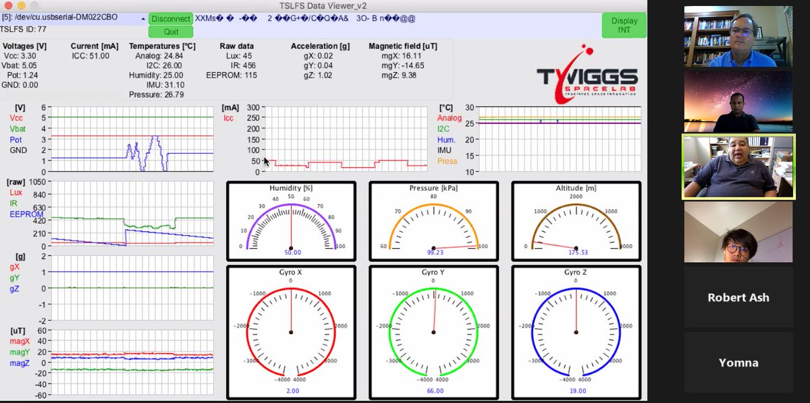Screen dimensions: 810x403
Task: Click the magnetic field uT chart
Action: (132, 362)
